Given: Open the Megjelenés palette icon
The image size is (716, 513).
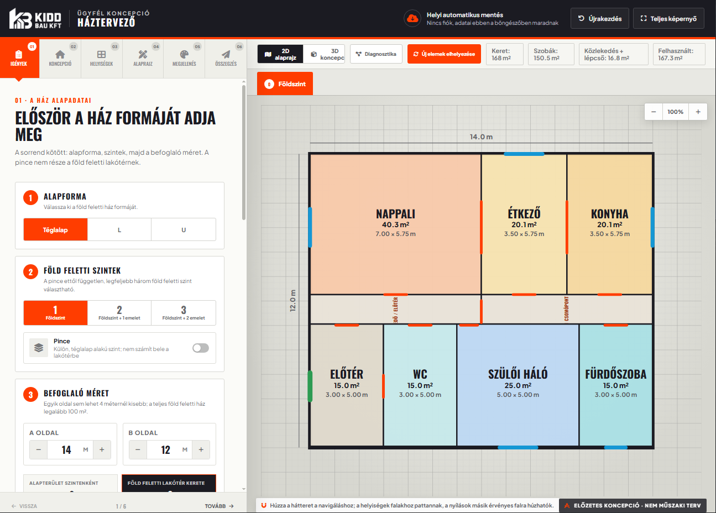Looking at the screenshot, I should [184, 54].
